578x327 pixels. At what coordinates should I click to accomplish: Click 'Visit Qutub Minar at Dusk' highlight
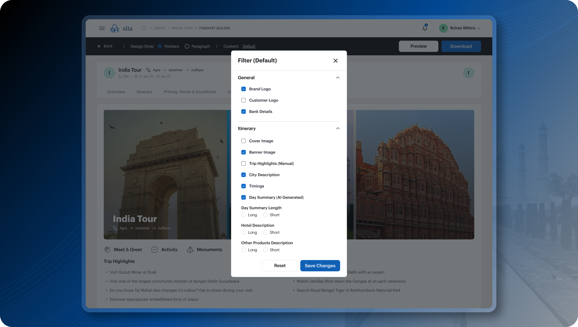[133, 272]
